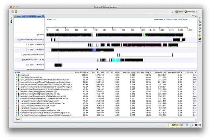
Task: Expand the java/lang/Thread.run row
Action: pyautogui.click(x=17, y=77)
